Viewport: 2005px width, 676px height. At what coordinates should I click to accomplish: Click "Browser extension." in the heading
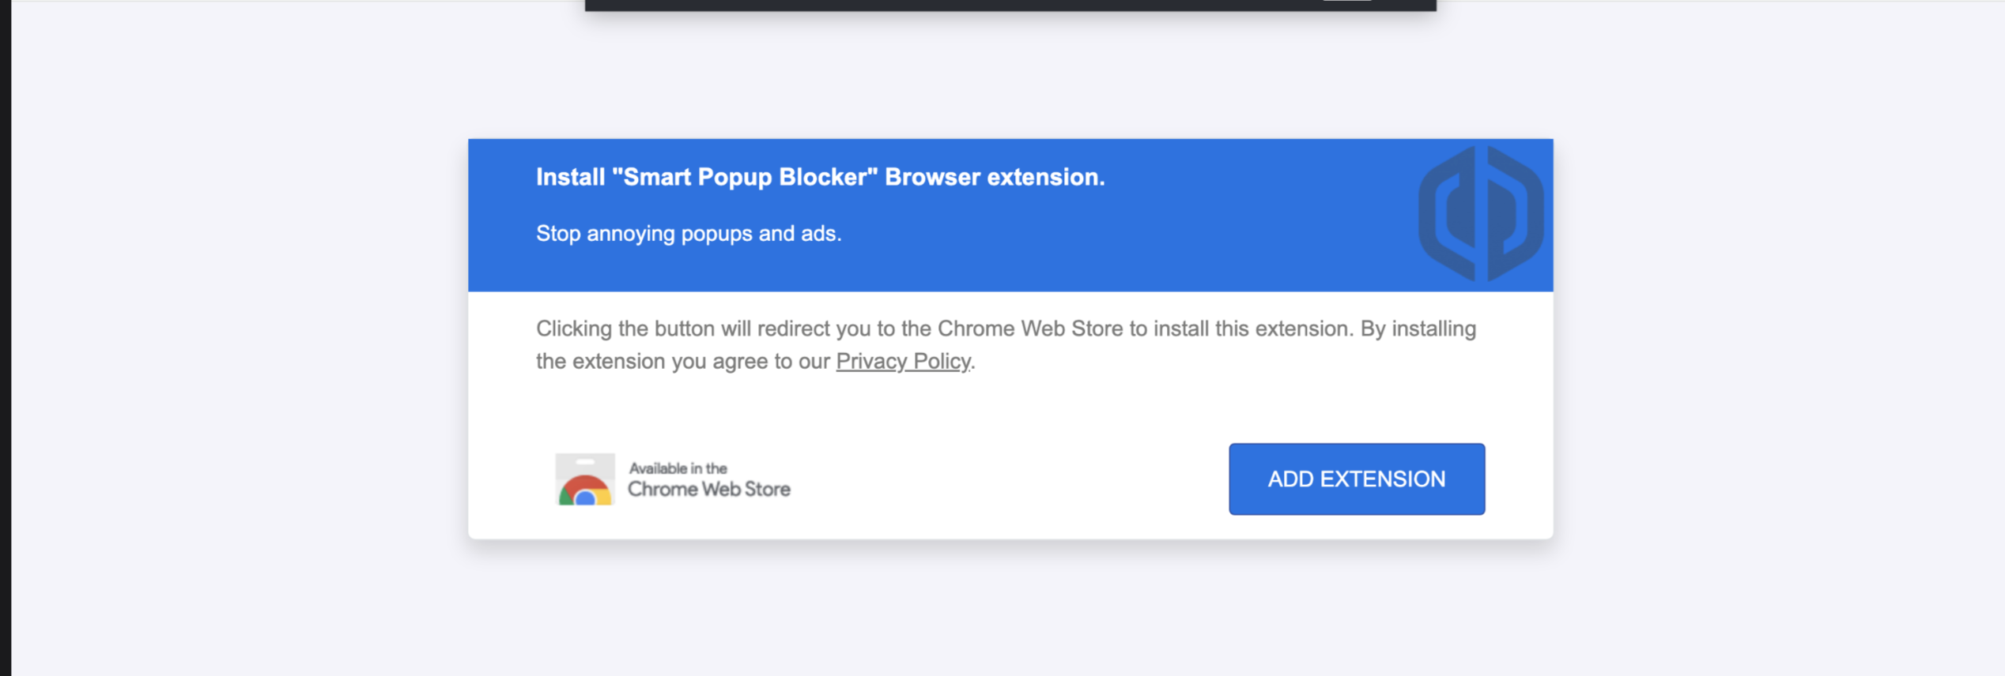click(994, 177)
